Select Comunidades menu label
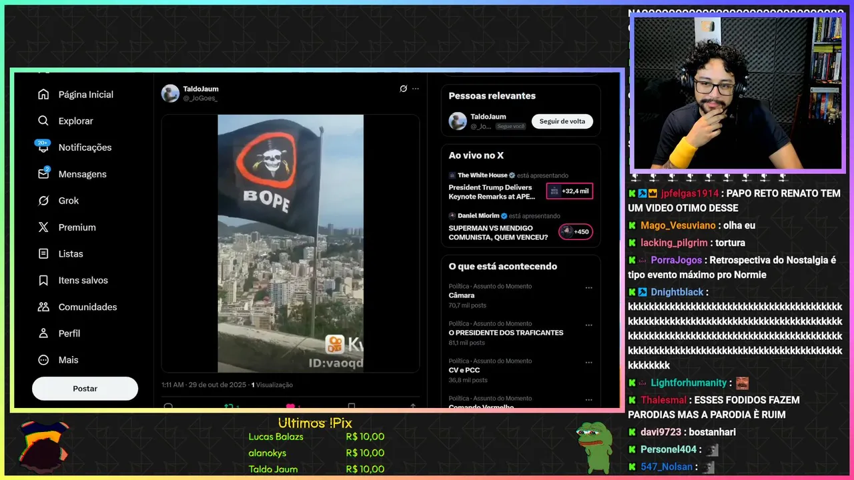854x480 pixels. (x=87, y=307)
